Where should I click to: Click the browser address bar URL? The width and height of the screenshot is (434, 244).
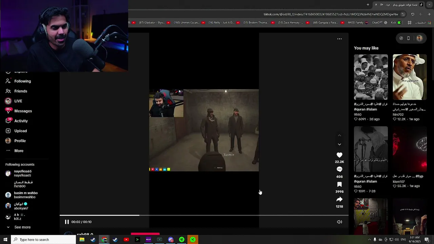[331, 14]
